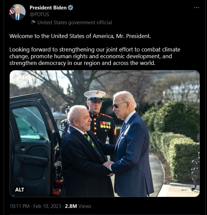Open the three-dot more options menu
207x215 pixels.
tap(197, 8)
